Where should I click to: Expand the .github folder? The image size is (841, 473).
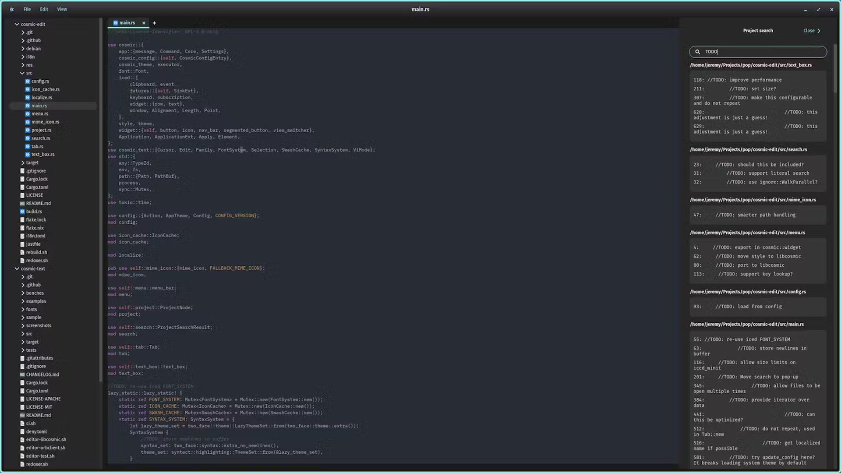tap(23, 40)
